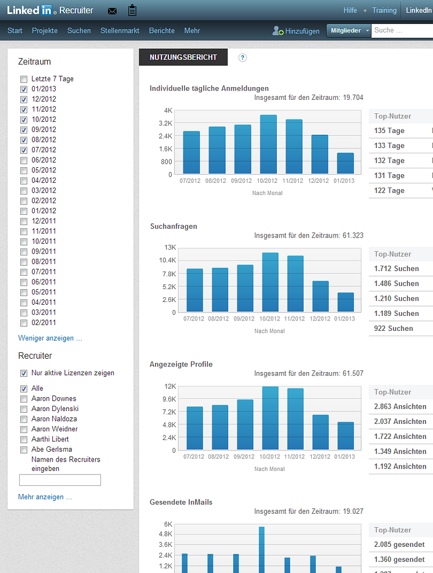Click the recruiter name input field

60,480
